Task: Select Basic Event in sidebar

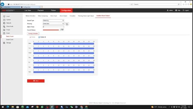Action: [10, 36]
